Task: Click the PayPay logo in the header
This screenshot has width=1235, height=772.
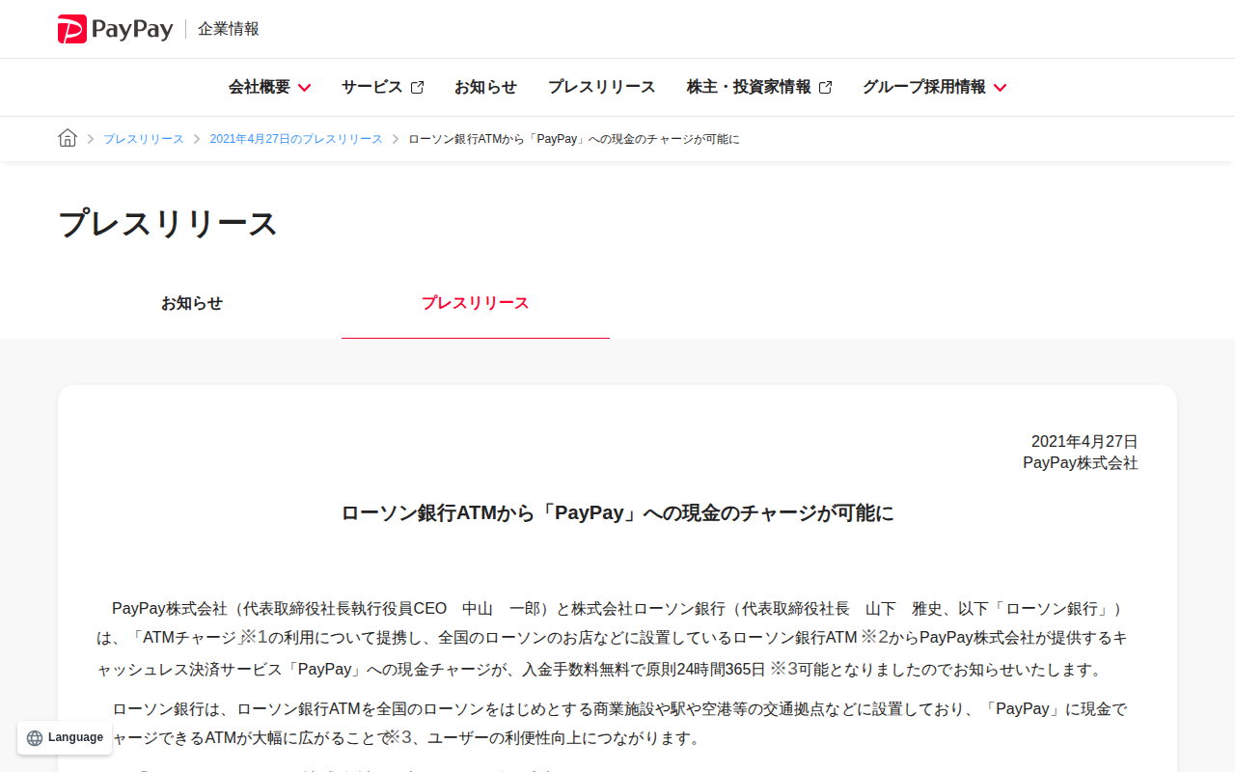Action: (x=116, y=29)
